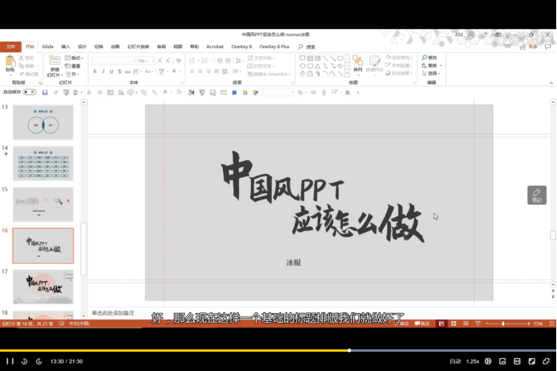Screen dimensions: 557x371
Task: Click the picture-in-picture icon in the video player
Action: [x=502, y=361]
